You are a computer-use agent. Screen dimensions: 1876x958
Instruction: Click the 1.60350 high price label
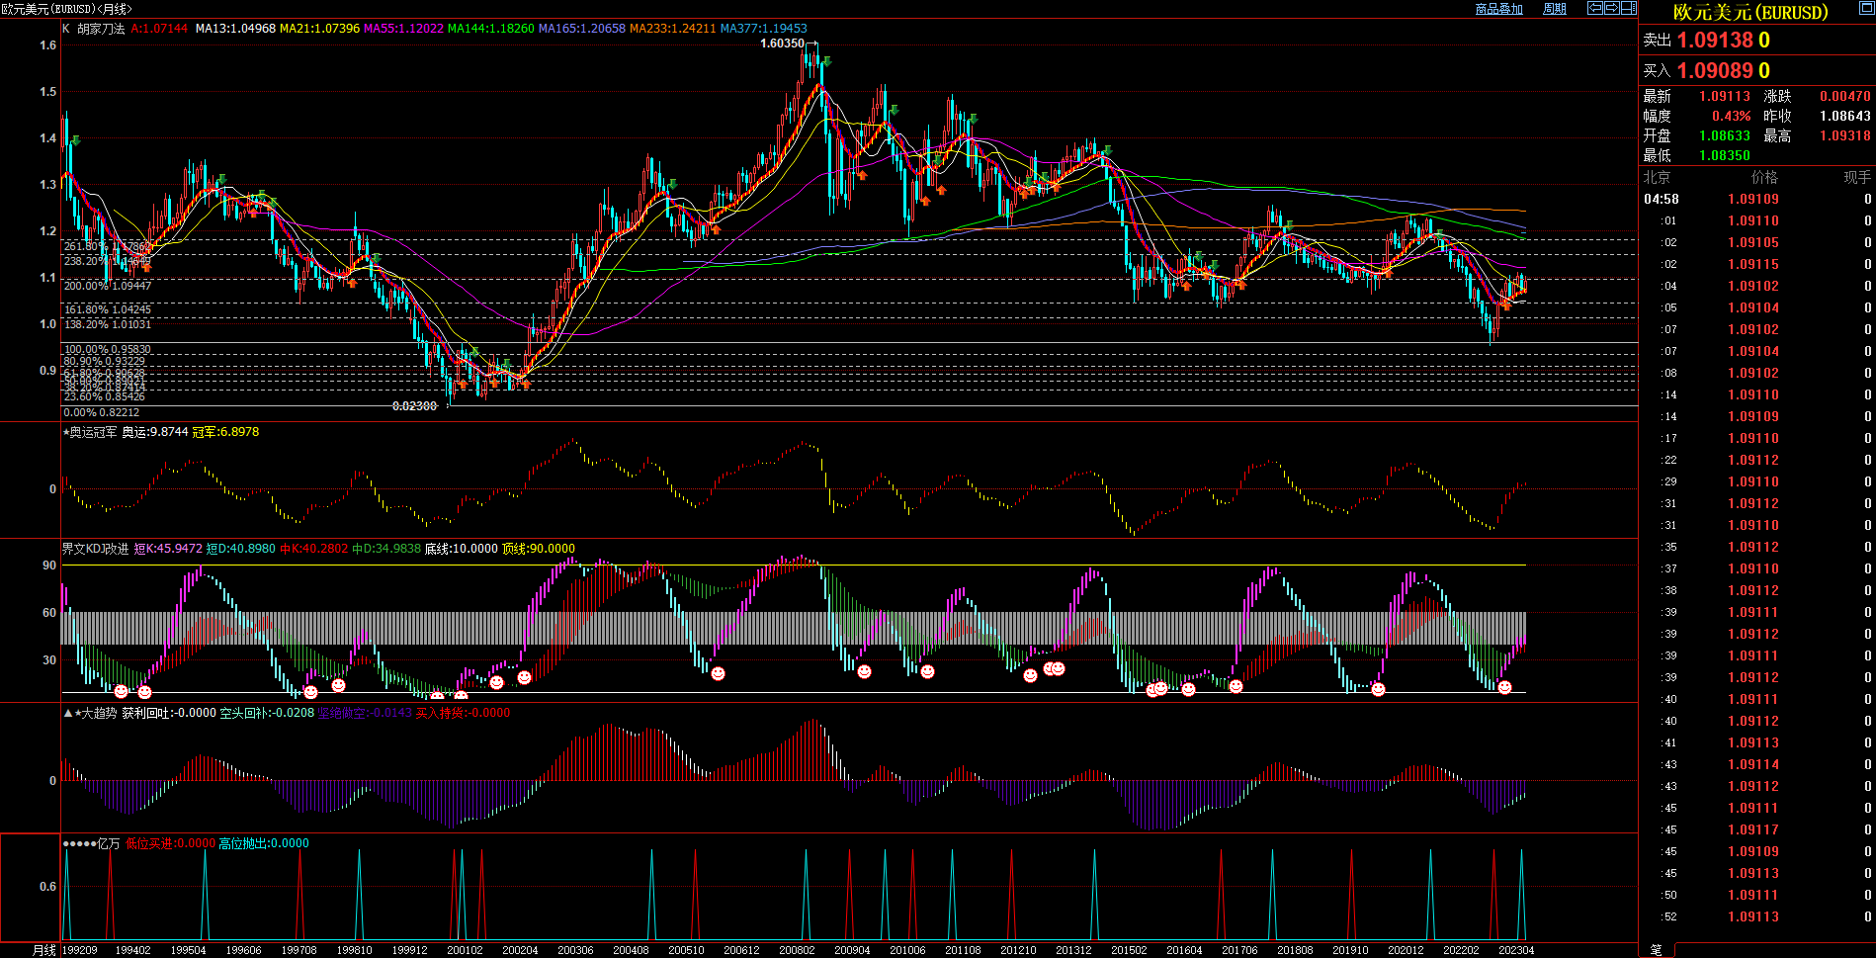coord(782,44)
